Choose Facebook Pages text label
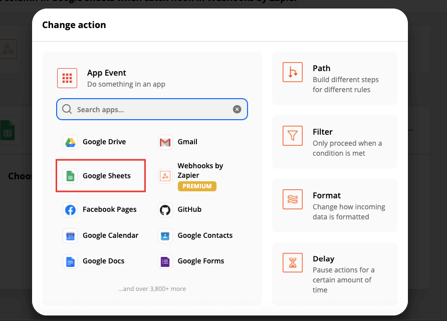The height and width of the screenshot is (321, 447). 109,209
